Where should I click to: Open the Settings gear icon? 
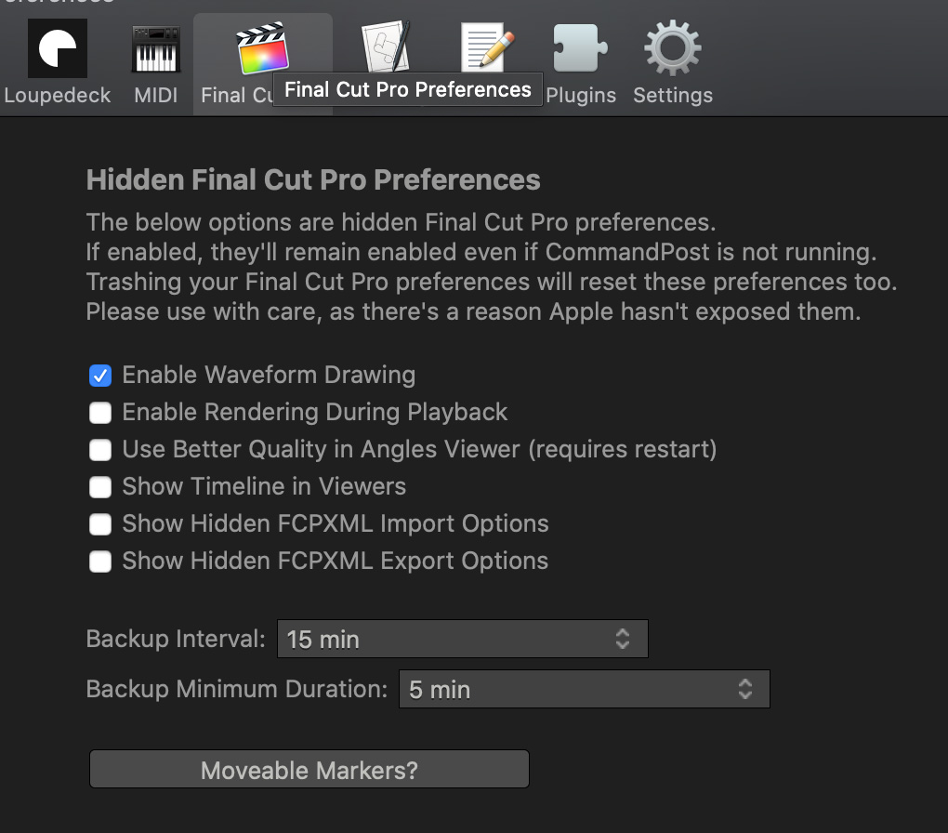point(672,48)
